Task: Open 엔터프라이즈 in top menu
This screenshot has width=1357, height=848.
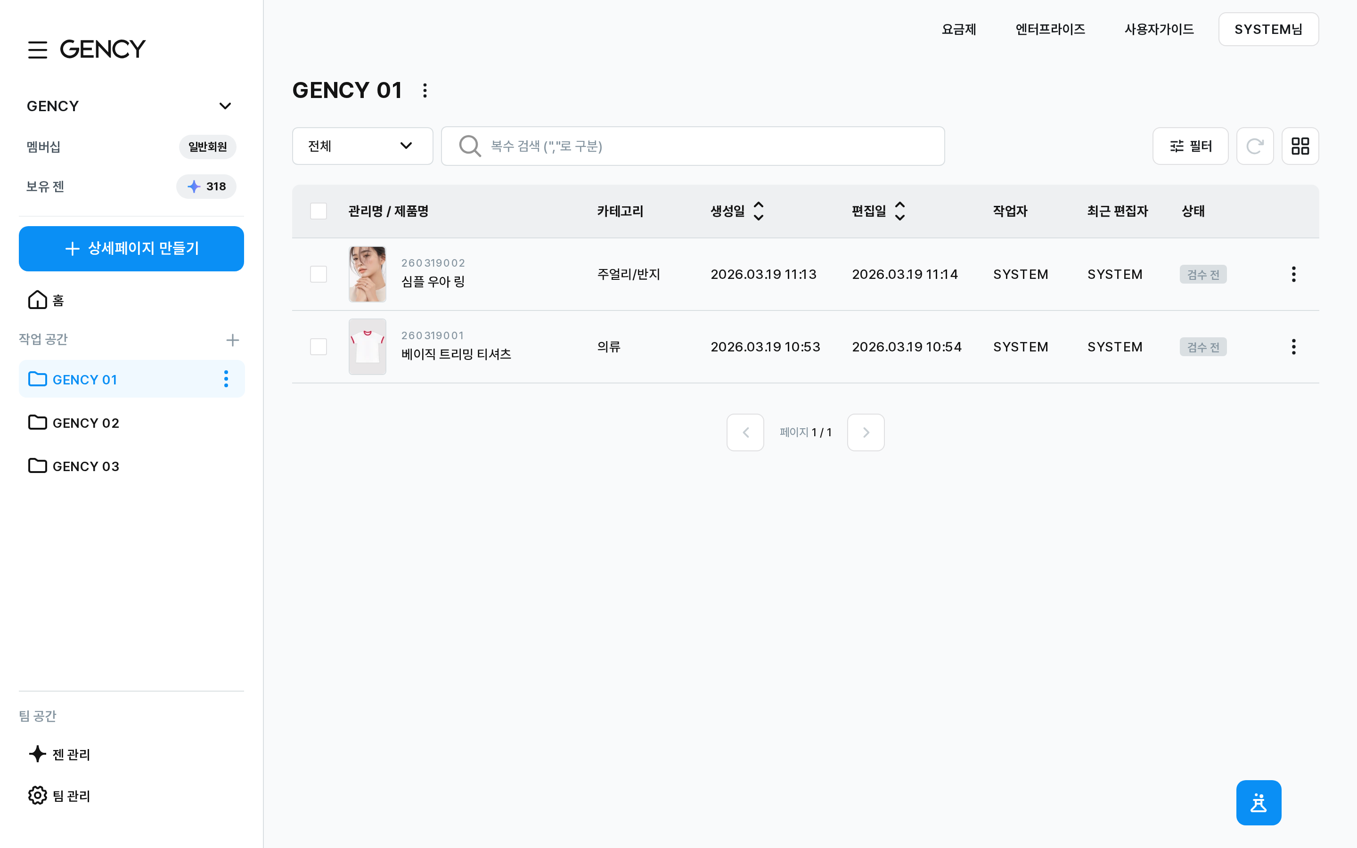Action: coord(1050,29)
